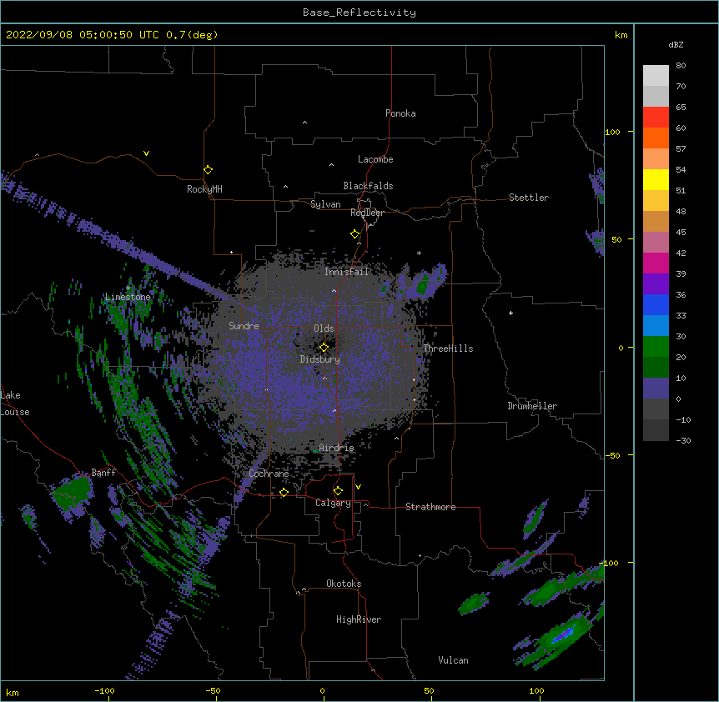Click the dark gray swatch between -10 and -30 dBZ

pos(656,430)
